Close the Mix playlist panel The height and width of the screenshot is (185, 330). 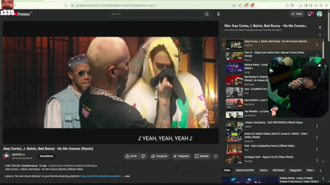point(320,27)
